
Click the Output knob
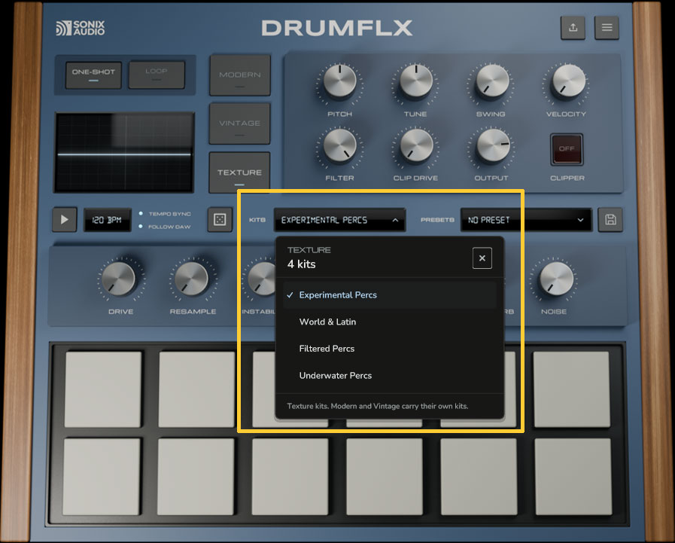point(492,145)
